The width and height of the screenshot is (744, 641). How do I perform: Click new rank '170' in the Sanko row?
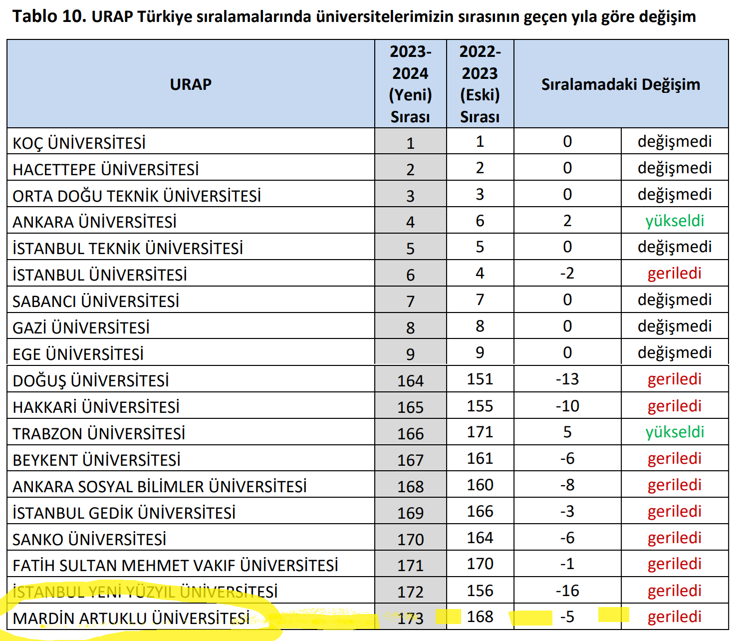coord(410,540)
